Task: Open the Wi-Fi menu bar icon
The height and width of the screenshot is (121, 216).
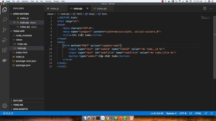Action: click(x=180, y=1)
